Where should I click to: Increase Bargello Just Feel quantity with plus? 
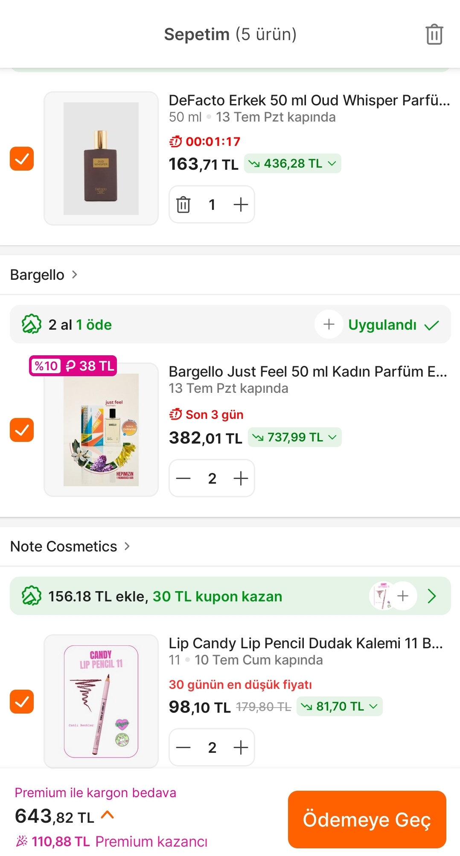point(241,478)
